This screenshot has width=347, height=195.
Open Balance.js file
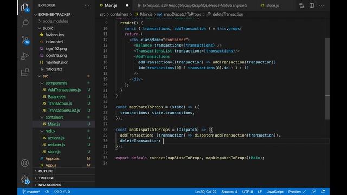56,96
